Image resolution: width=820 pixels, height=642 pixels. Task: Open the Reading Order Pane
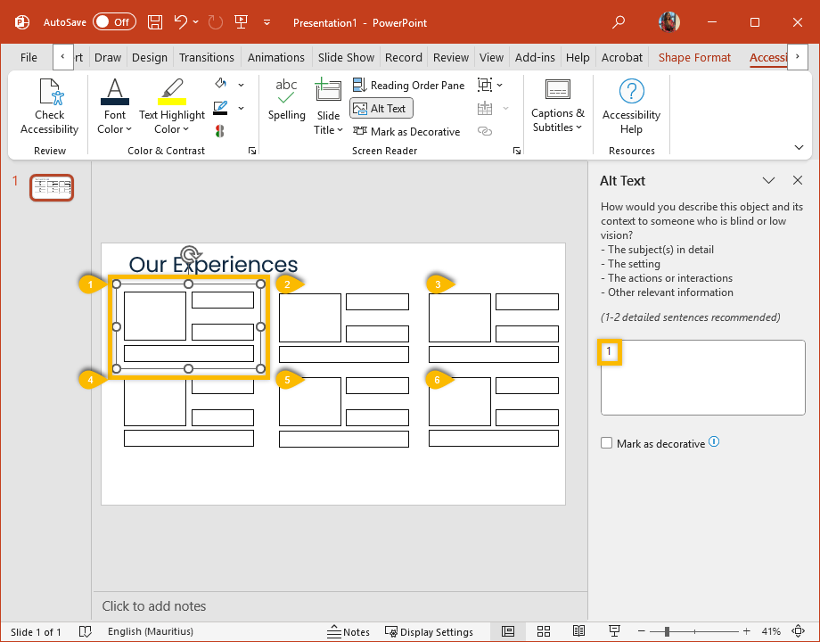(x=409, y=85)
